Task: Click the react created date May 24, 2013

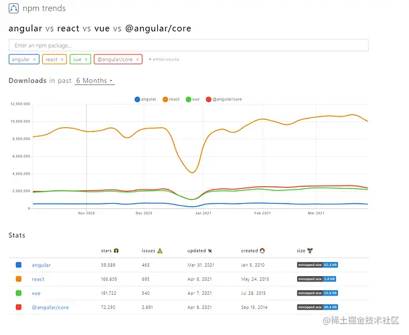Action: pos(255,279)
